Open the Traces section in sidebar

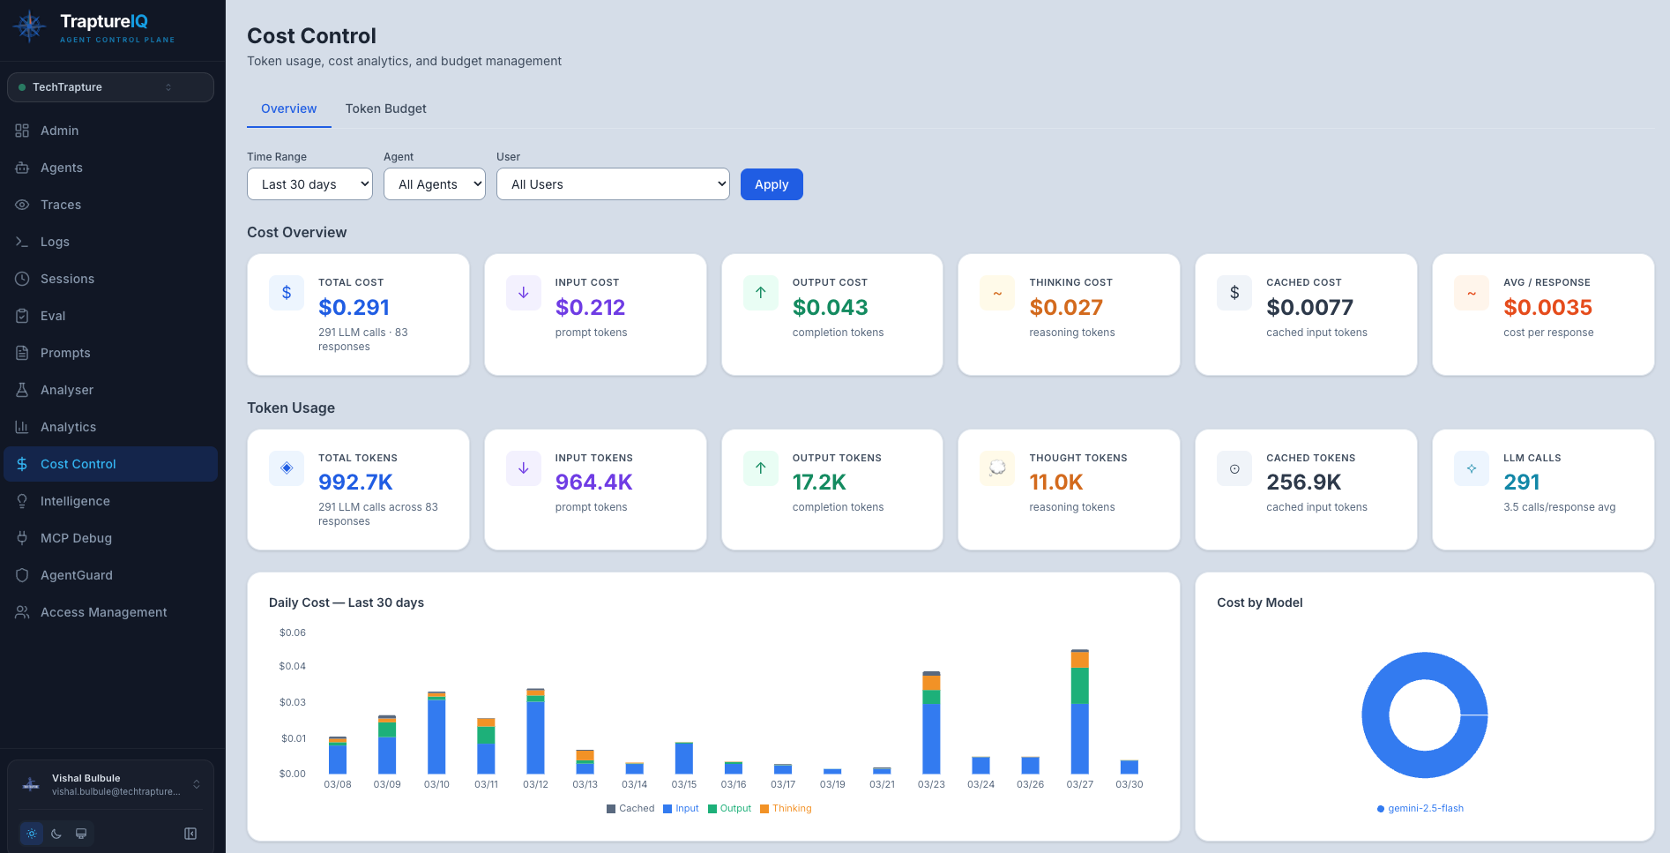pyautogui.click(x=60, y=204)
